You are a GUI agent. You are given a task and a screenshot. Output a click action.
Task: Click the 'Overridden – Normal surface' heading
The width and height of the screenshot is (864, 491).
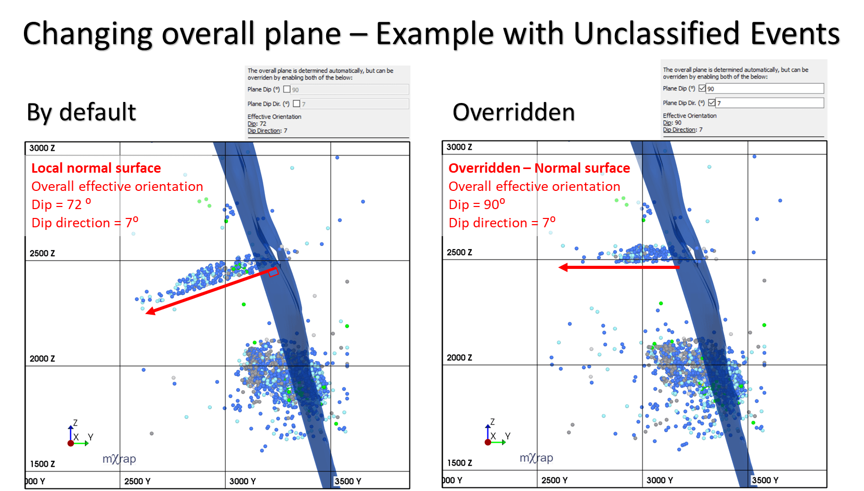coord(539,168)
